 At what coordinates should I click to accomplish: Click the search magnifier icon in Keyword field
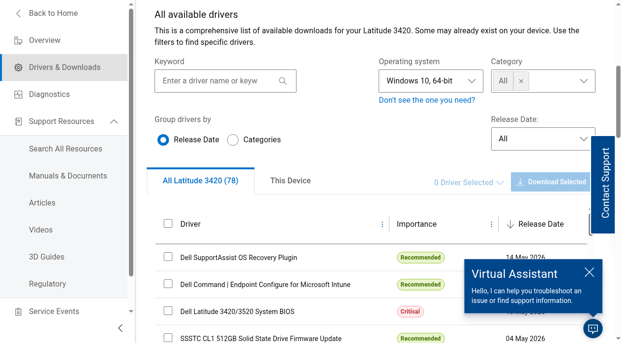point(283,81)
